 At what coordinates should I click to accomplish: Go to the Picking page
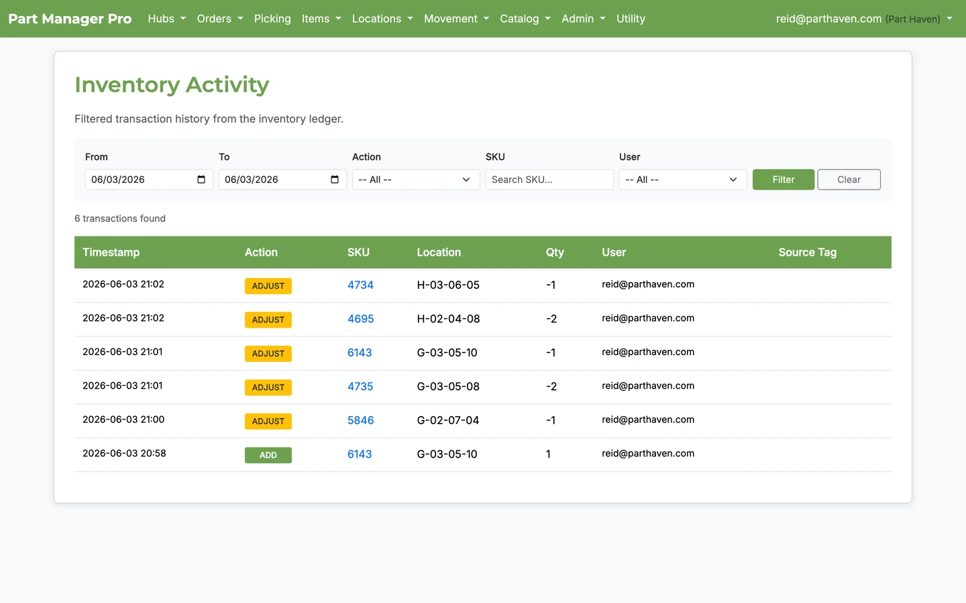point(272,19)
